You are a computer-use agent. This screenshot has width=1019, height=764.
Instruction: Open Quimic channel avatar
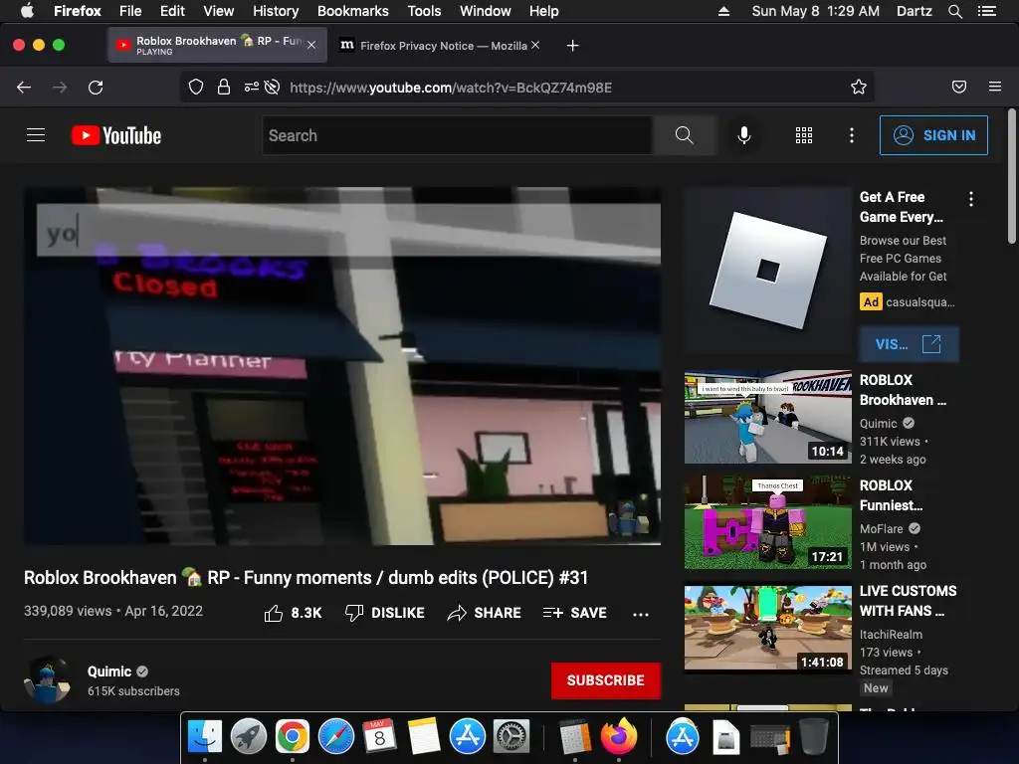47,679
